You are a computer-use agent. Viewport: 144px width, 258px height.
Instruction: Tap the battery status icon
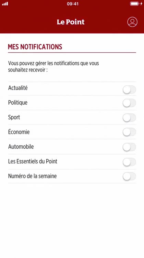[134, 4]
